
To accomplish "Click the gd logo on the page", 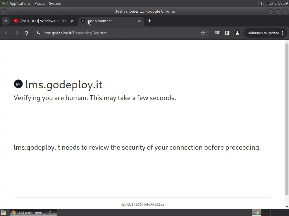I will click(18, 84).
